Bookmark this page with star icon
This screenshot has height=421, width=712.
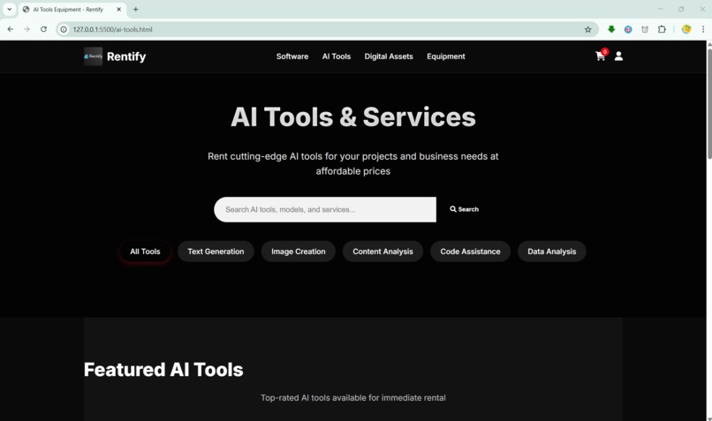pos(588,29)
